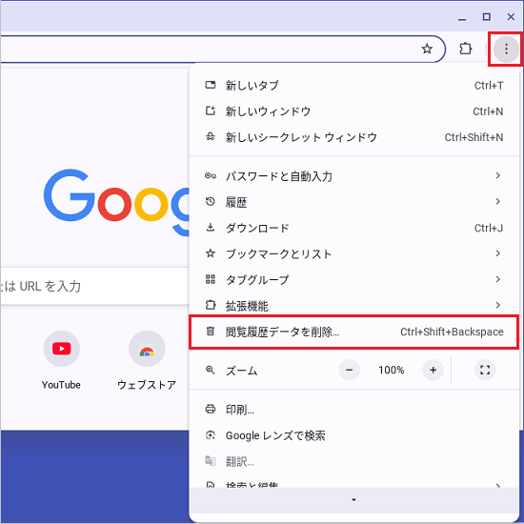Viewport: 524px width, 524px height.
Task: Open the ダウンロード menu entry
Action: [x=353, y=229]
